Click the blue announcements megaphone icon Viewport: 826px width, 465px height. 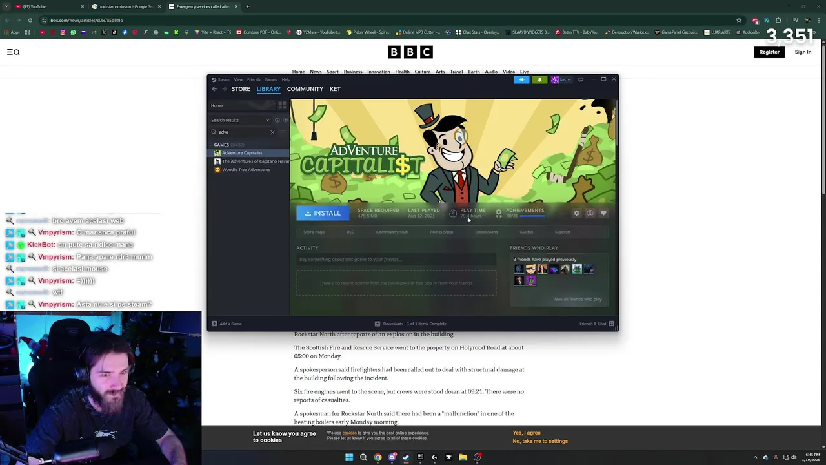coord(521,79)
